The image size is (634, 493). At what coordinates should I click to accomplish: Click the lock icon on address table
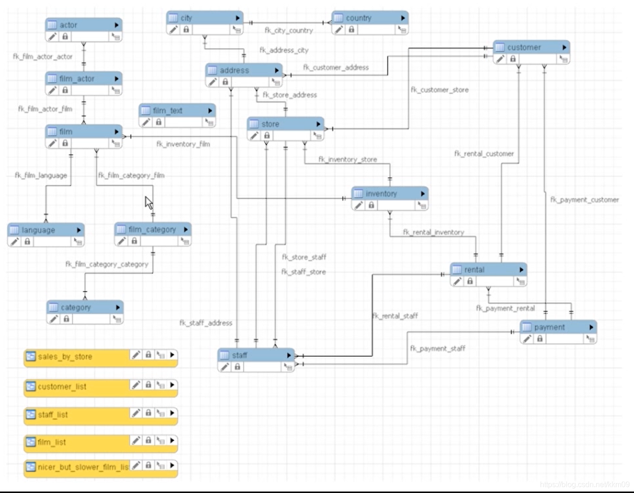pos(225,82)
